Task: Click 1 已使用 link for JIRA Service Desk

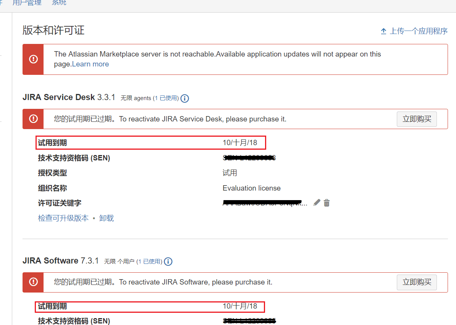Action: tap(166, 98)
